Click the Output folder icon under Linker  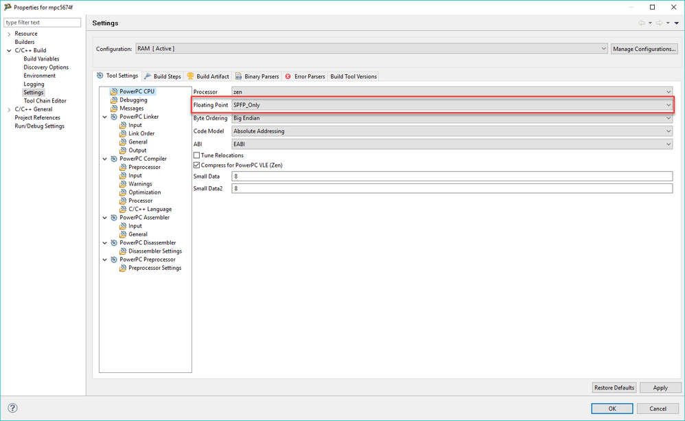click(123, 150)
